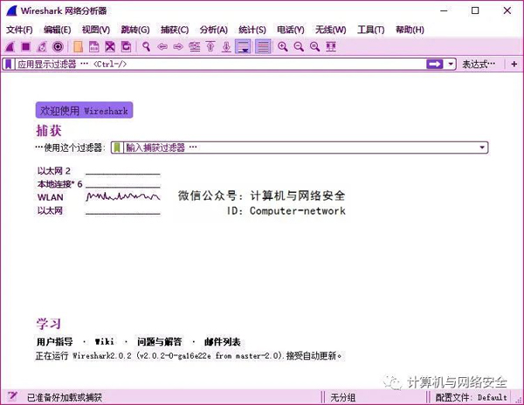Open the capture options dialog icon
This screenshot has height=405, width=524.
58,46
